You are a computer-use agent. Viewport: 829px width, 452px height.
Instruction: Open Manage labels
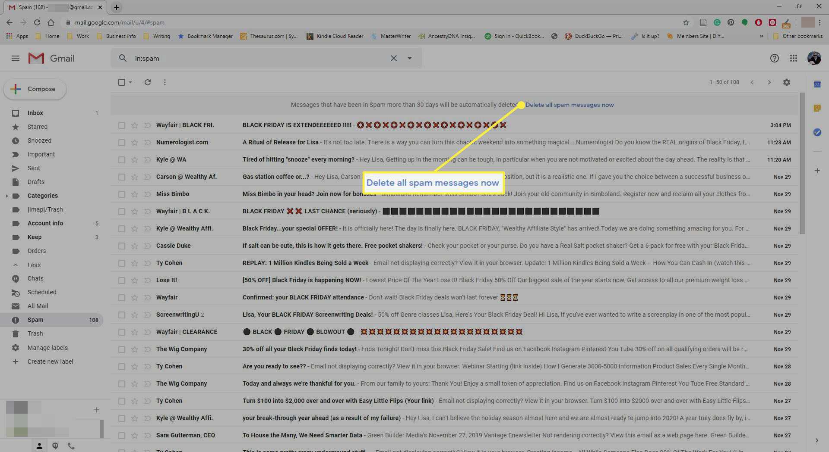coord(47,348)
